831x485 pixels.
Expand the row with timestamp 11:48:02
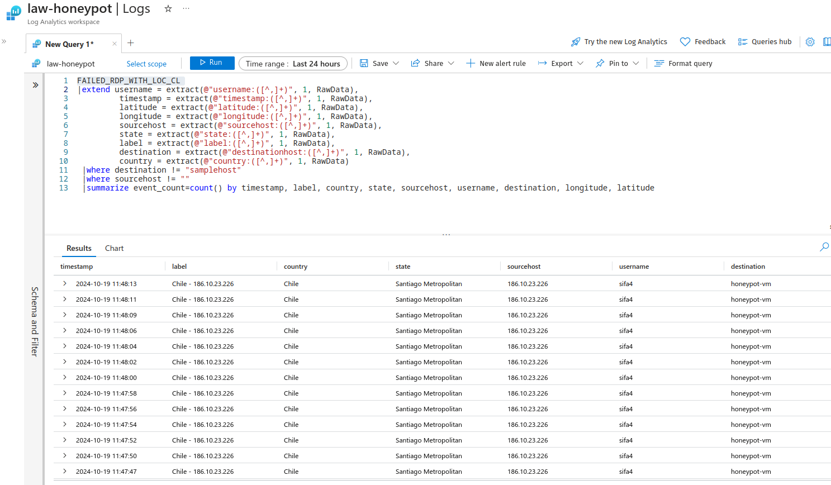point(65,362)
